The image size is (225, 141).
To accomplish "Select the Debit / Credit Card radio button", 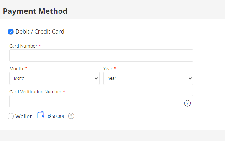I will coord(11,32).
